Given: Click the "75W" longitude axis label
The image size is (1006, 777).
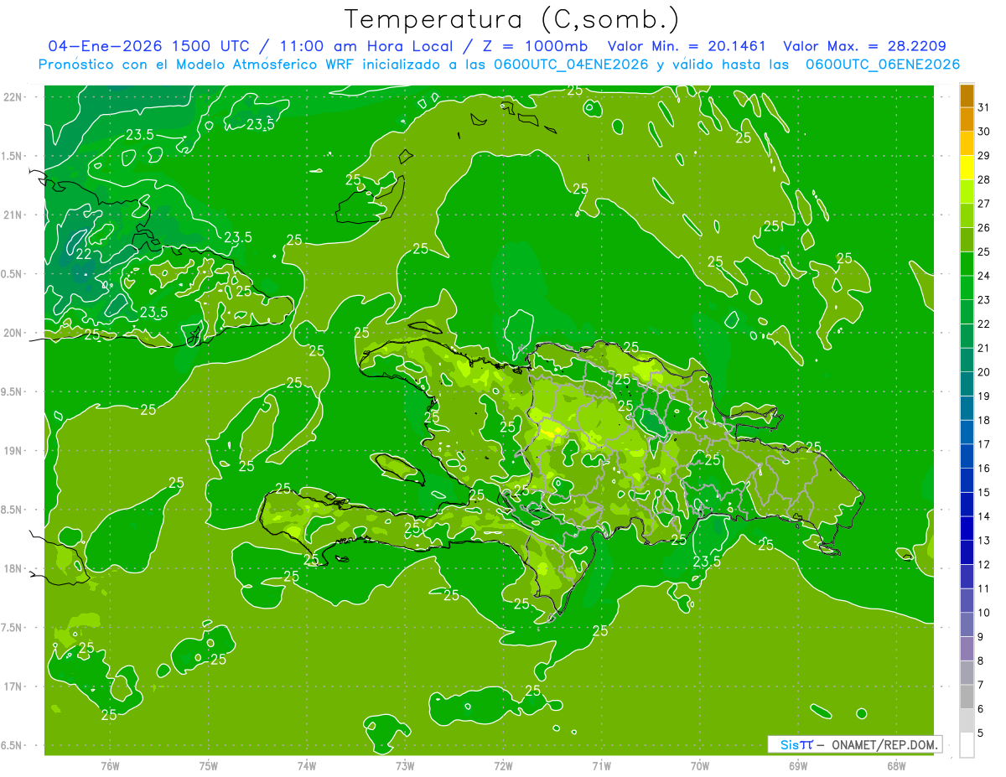Looking at the screenshot, I should pyautogui.click(x=209, y=766).
